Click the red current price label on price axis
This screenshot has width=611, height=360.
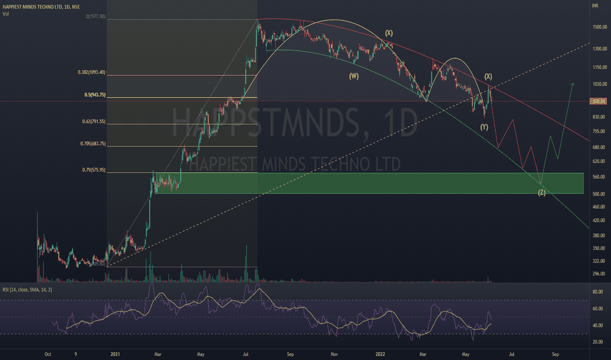coord(599,101)
